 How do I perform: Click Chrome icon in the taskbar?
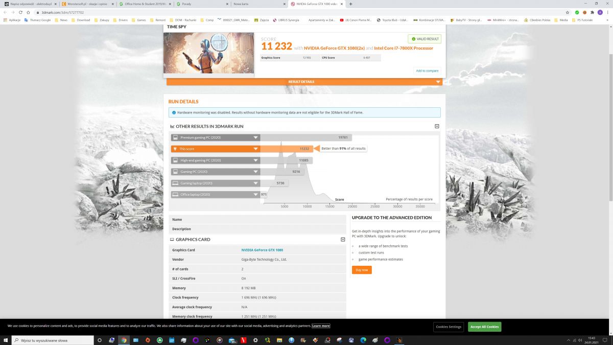[124, 340]
